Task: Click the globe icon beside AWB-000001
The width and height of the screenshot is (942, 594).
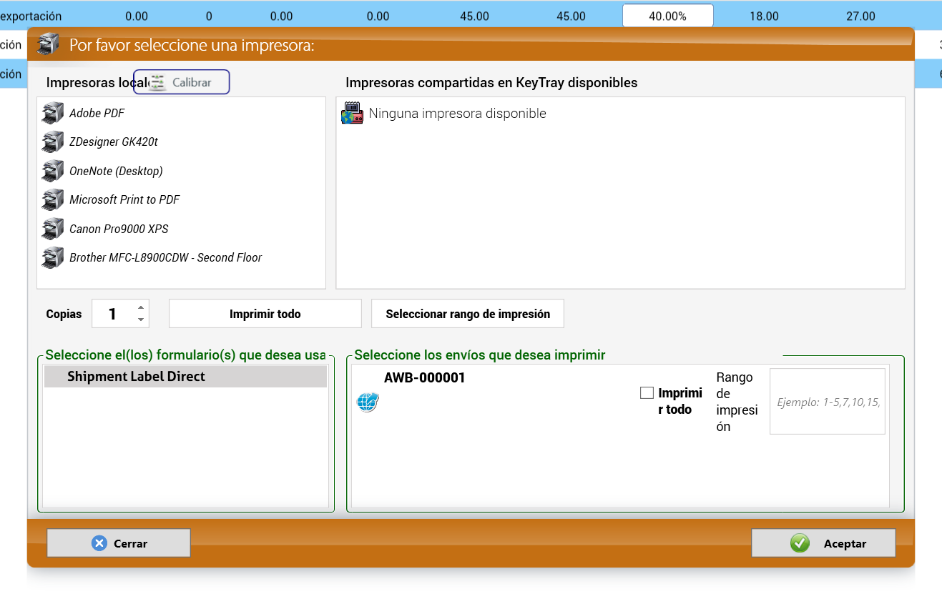Action: [x=368, y=402]
